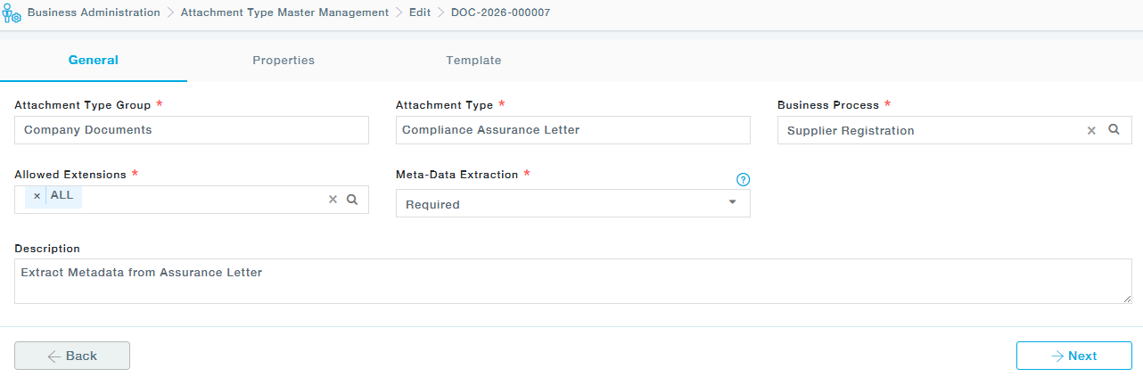Image resolution: width=1143 pixels, height=385 pixels.
Task: Clear the Business Process field value
Action: tap(1091, 130)
